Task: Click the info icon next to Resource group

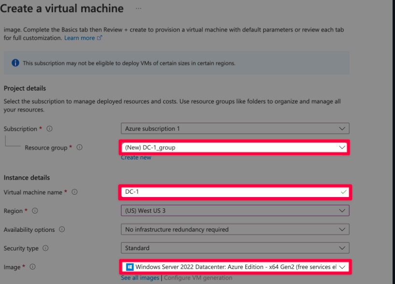Action: tap(79, 147)
